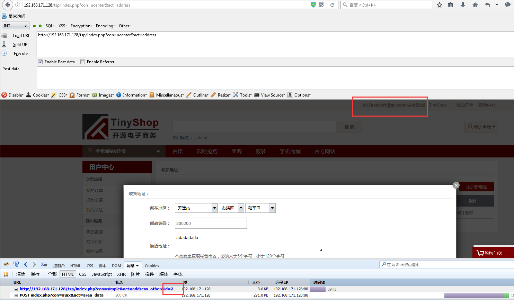Viewport: 514px width, 300px height.
Task: Click the undo curved arrow toolbar icon
Action: (x=488, y=5)
